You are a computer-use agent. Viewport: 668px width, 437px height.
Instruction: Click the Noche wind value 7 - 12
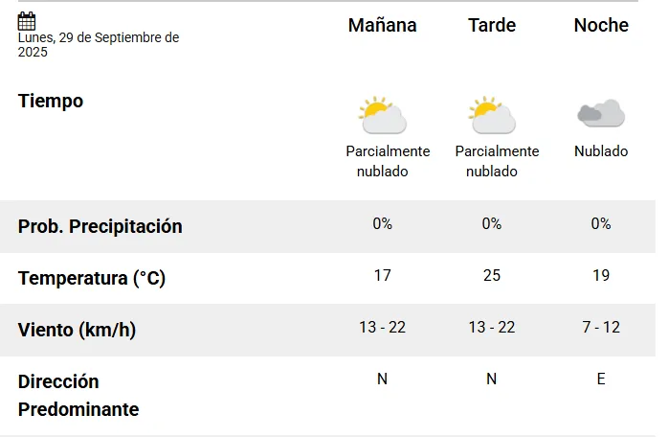(601, 328)
